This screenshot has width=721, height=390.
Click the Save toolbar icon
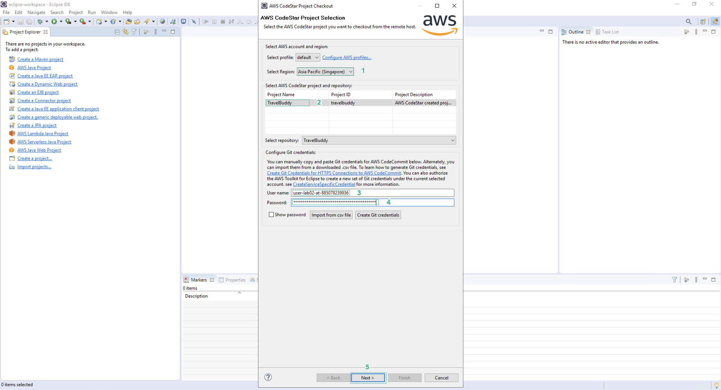[21, 21]
